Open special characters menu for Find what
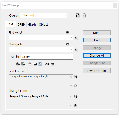This screenshot has width=119, height=115. pos(76,38)
